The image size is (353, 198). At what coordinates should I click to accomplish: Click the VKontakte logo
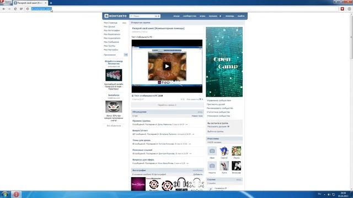click(115, 16)
